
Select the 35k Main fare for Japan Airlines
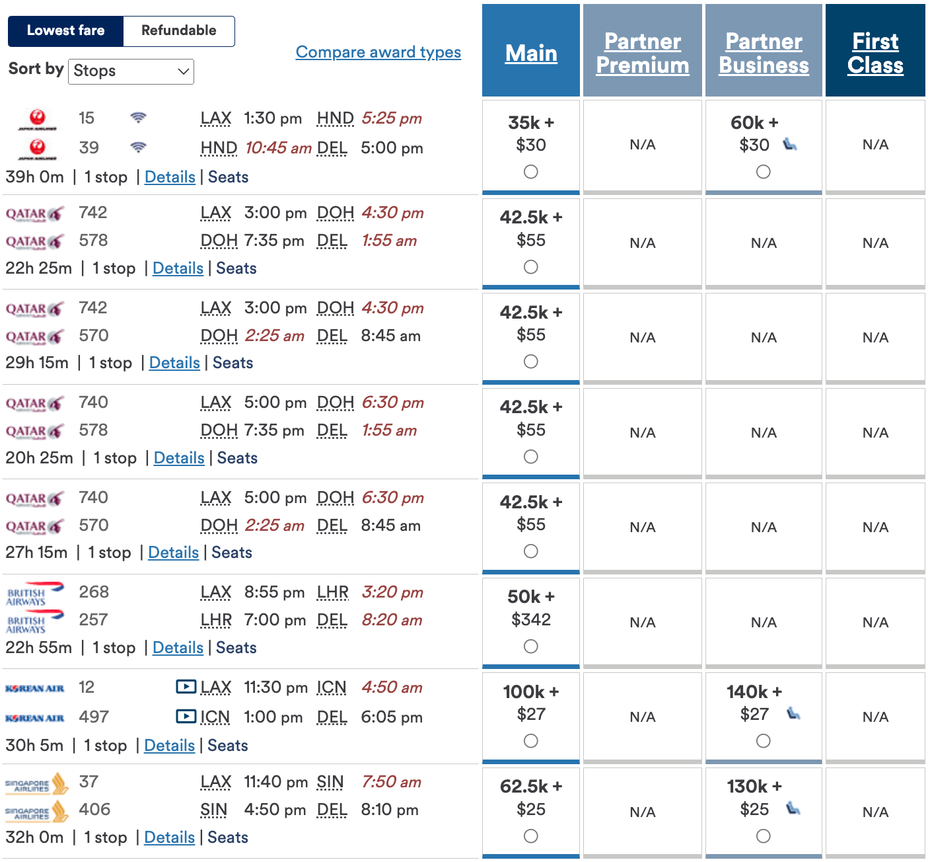(531, 172)
